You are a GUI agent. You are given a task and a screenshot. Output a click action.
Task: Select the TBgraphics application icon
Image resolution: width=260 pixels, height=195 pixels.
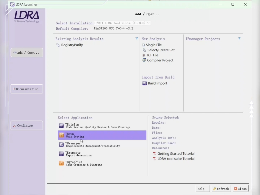coord(61,163)
